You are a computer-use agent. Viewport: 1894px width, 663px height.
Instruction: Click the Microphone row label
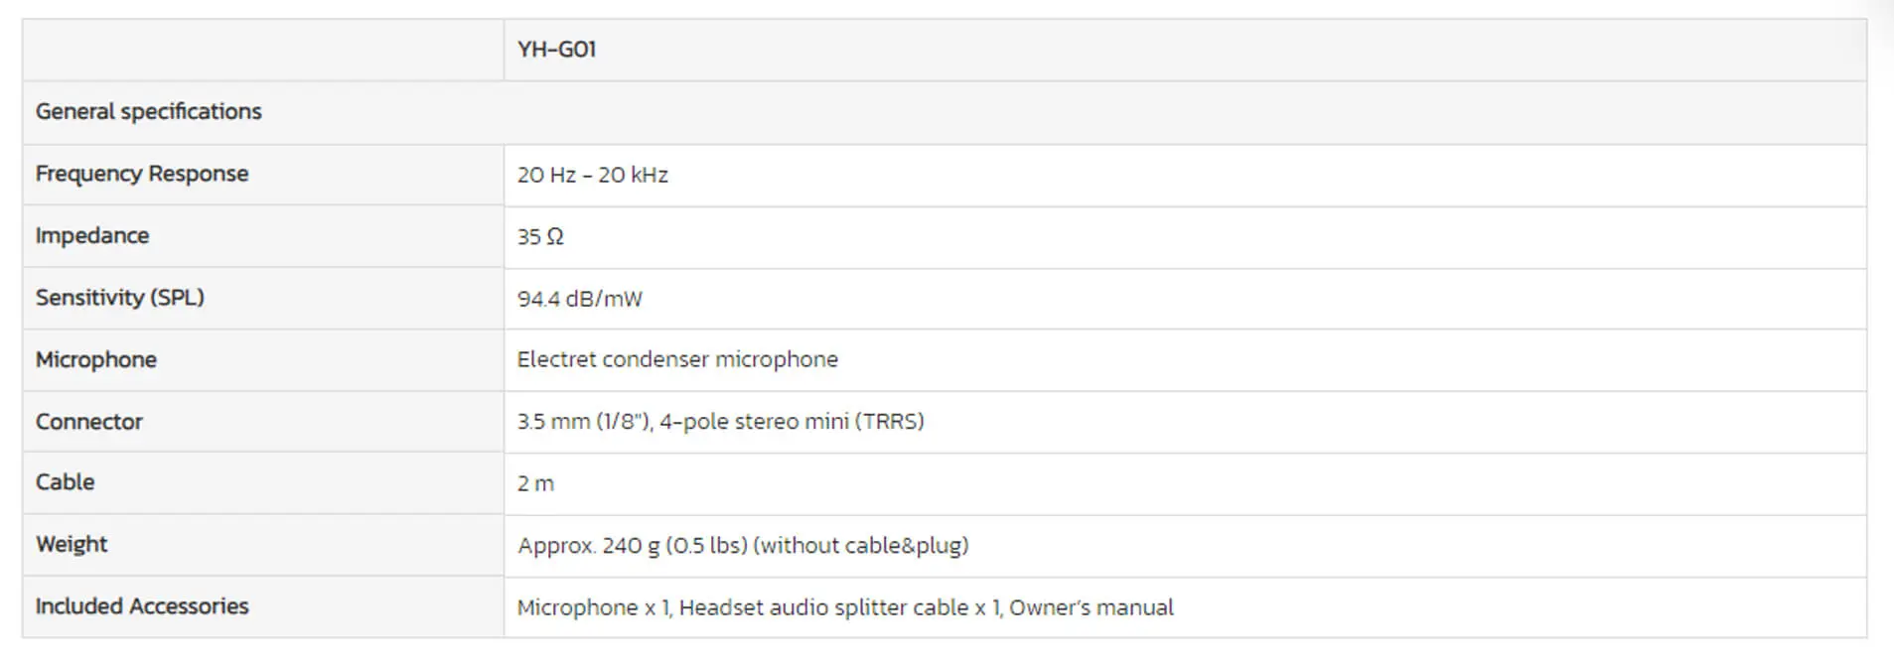[x=96, y=359]
